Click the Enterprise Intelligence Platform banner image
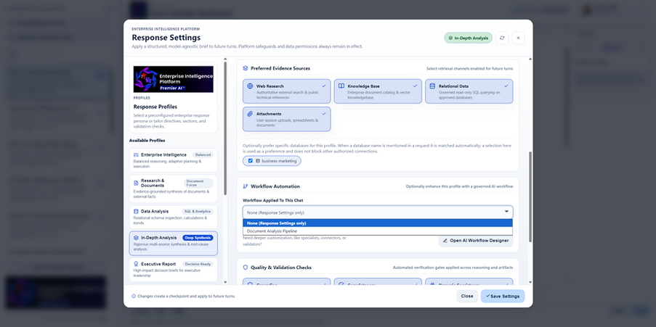Image resolution: width=656 pixels, height=327 pixels. tap(173, 79)
